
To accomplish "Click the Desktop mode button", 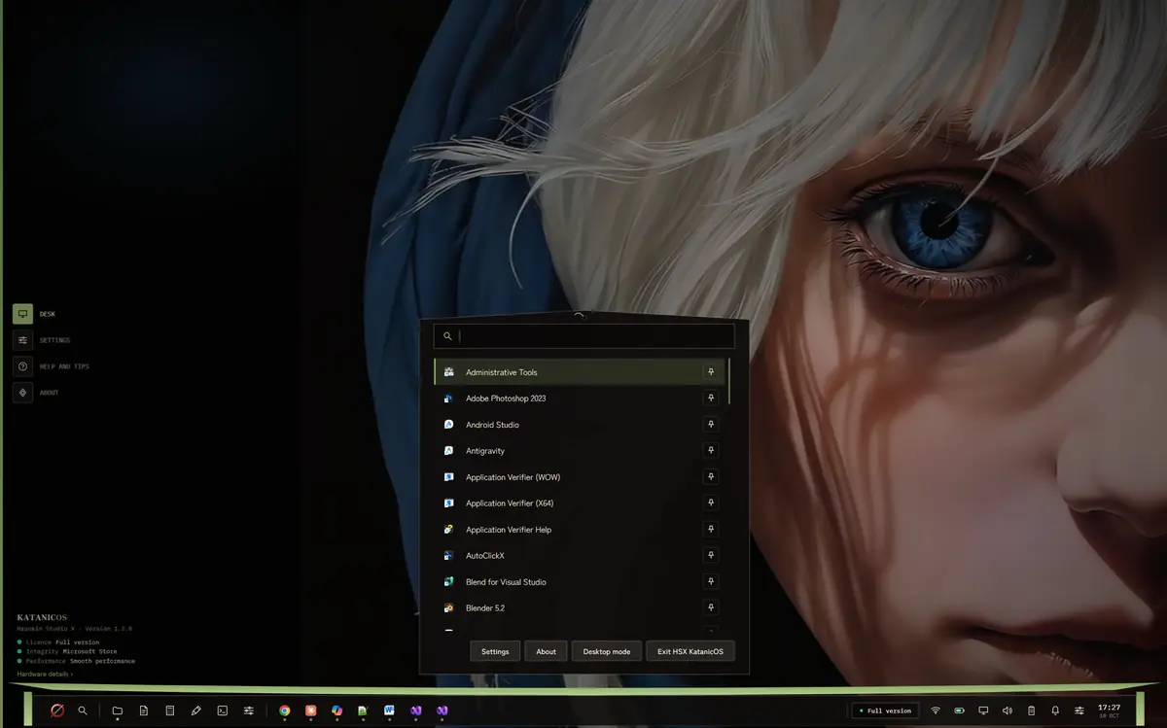I will pos(607,651).
